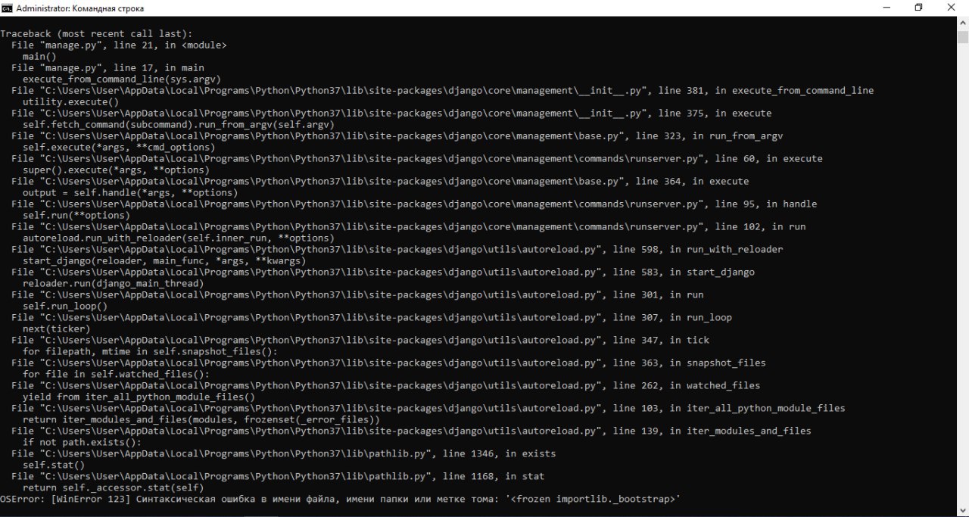Viewport: 969px width, 517px height.
Task: Click the 'self.execute(*args, **cmd_options)' line
Action: (119, 148)
